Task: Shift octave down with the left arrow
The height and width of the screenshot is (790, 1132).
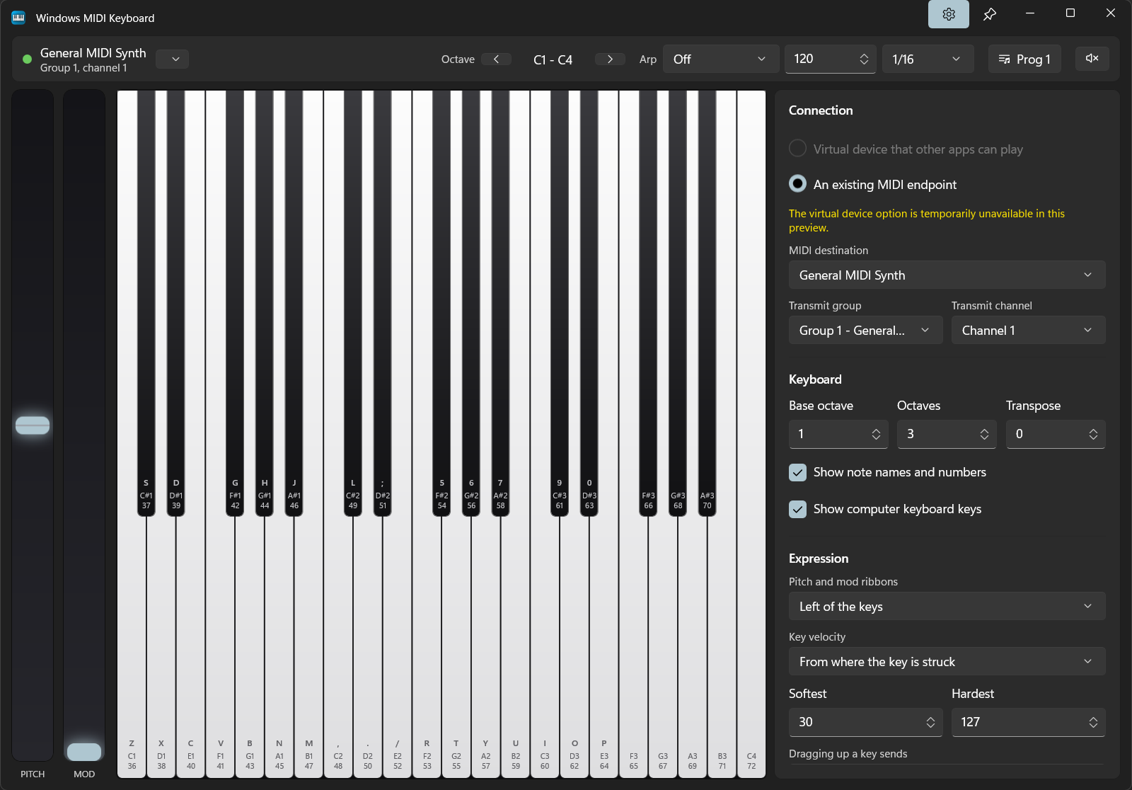Action: tap(496, 59)
